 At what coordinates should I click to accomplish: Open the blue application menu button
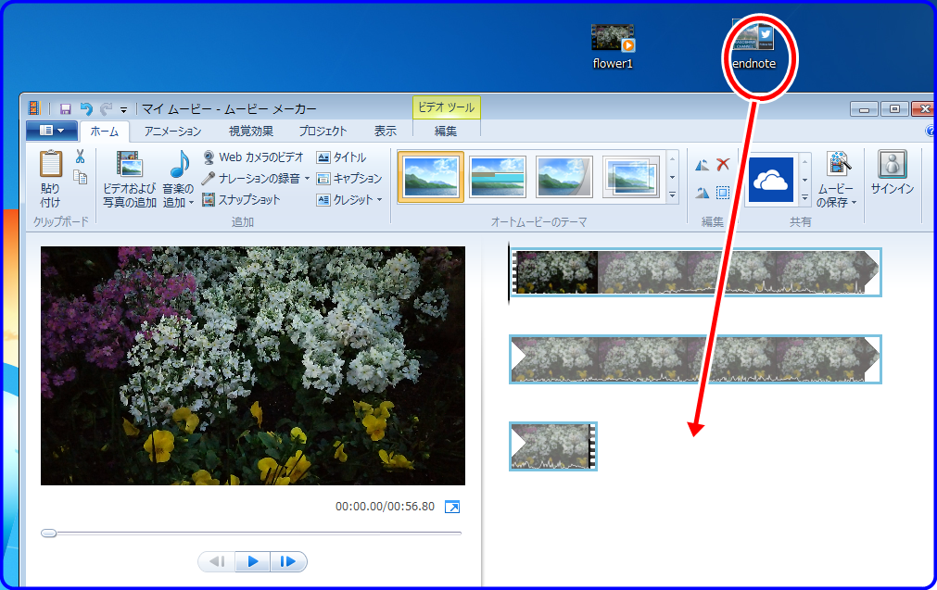[x=51, y=131]
